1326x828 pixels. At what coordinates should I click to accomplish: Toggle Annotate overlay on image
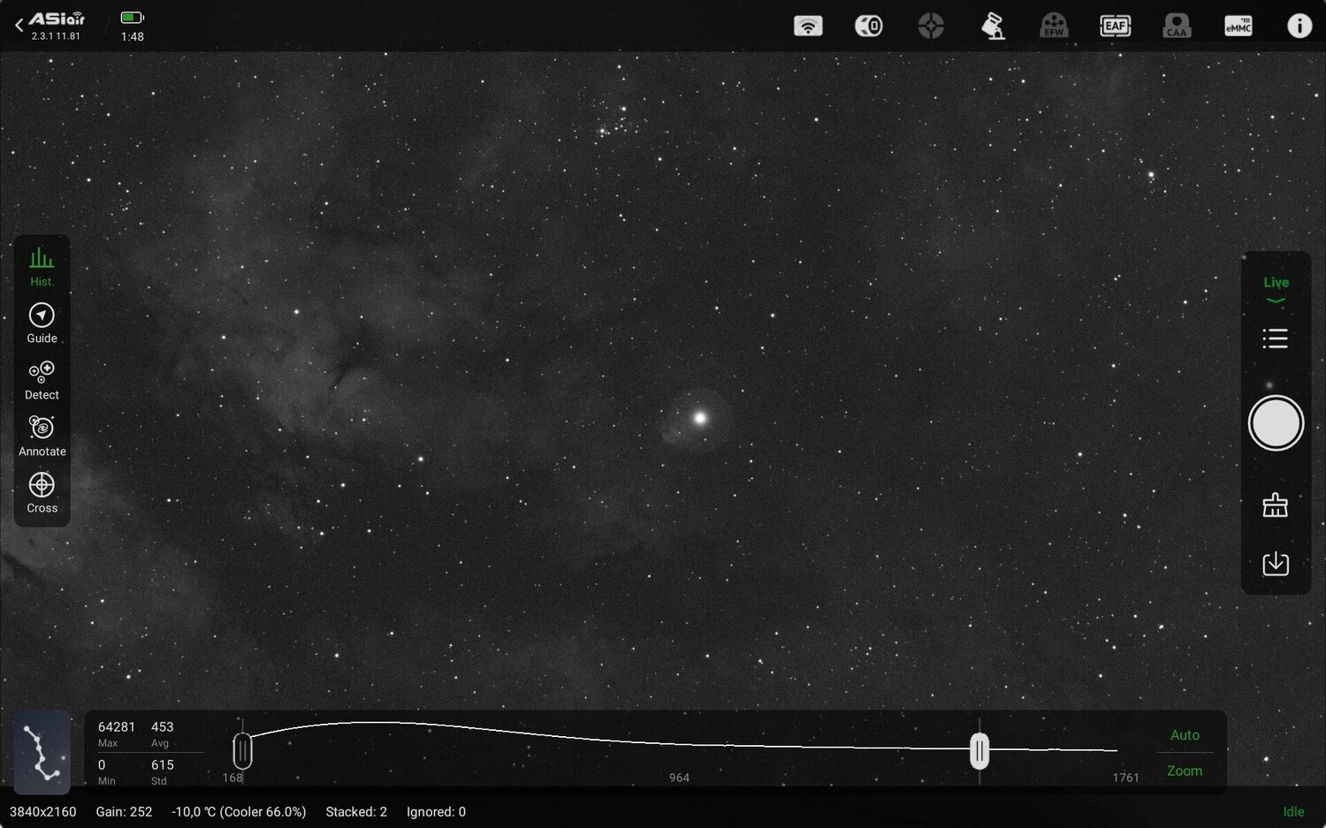click(x=42, y=436)
